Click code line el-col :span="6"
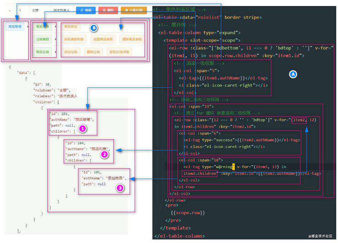338x243 pixels. tap(200, 133)
